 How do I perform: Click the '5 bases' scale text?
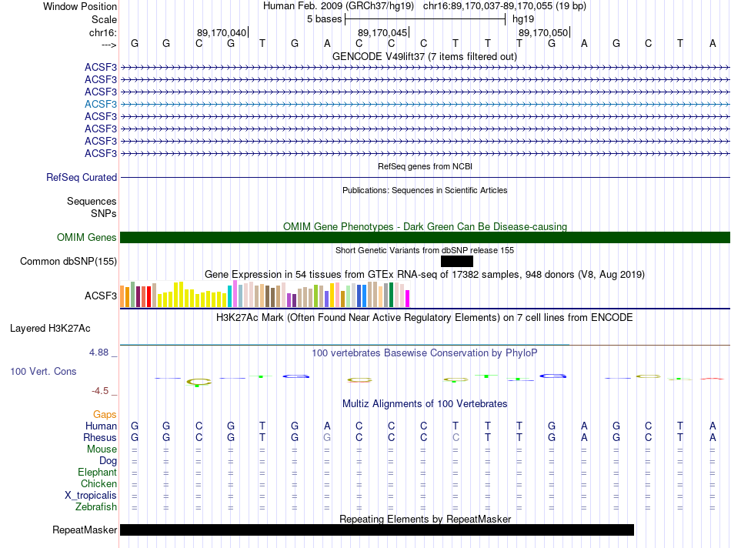click(x=325, y=19)
